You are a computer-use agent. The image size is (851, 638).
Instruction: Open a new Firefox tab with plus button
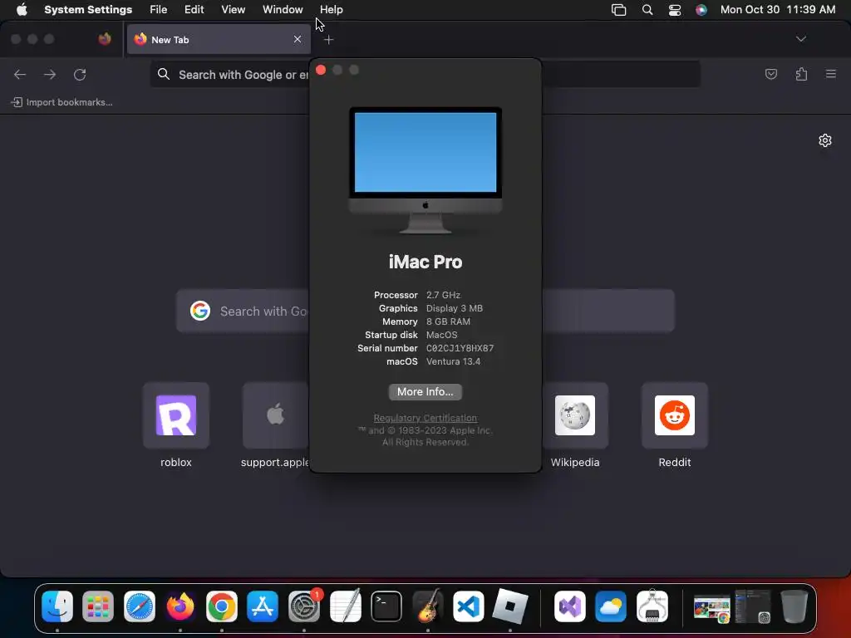click(x=328, y=40)
